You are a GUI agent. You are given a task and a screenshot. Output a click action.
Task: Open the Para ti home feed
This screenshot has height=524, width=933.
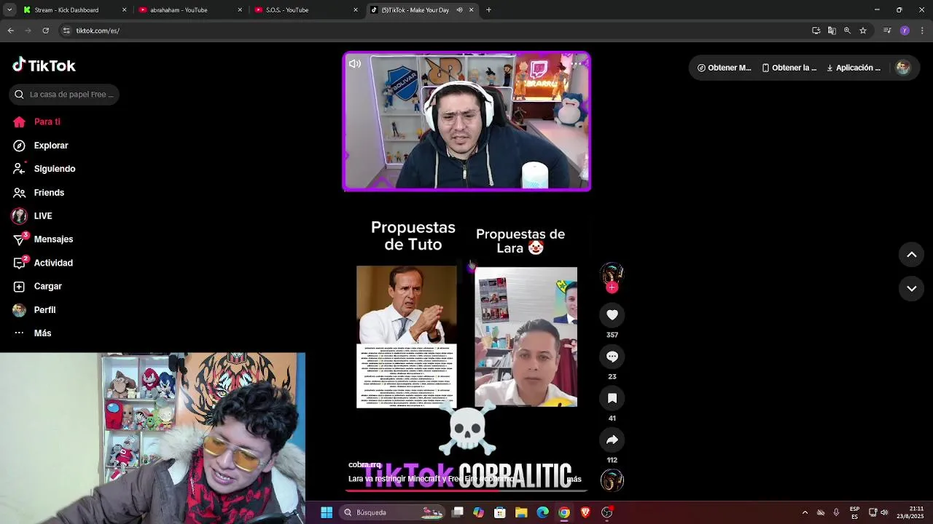(36, 122)
